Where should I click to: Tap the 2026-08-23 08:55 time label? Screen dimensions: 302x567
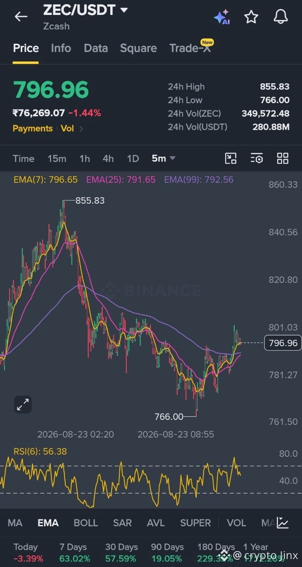(176, 434)
